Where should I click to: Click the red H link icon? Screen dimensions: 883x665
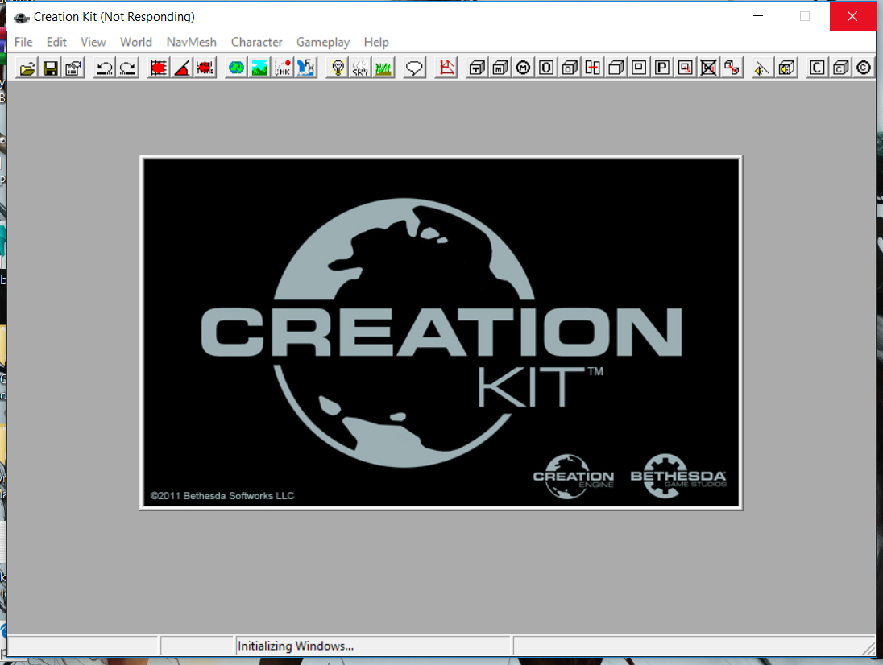coord(592,68)
